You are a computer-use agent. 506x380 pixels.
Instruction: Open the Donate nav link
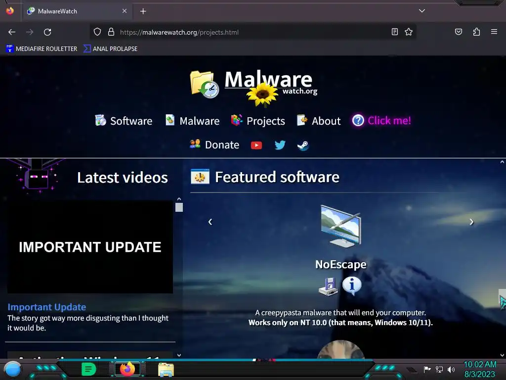coord(214,144)
